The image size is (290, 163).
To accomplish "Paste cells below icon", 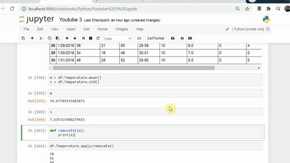I will [58, 38].
